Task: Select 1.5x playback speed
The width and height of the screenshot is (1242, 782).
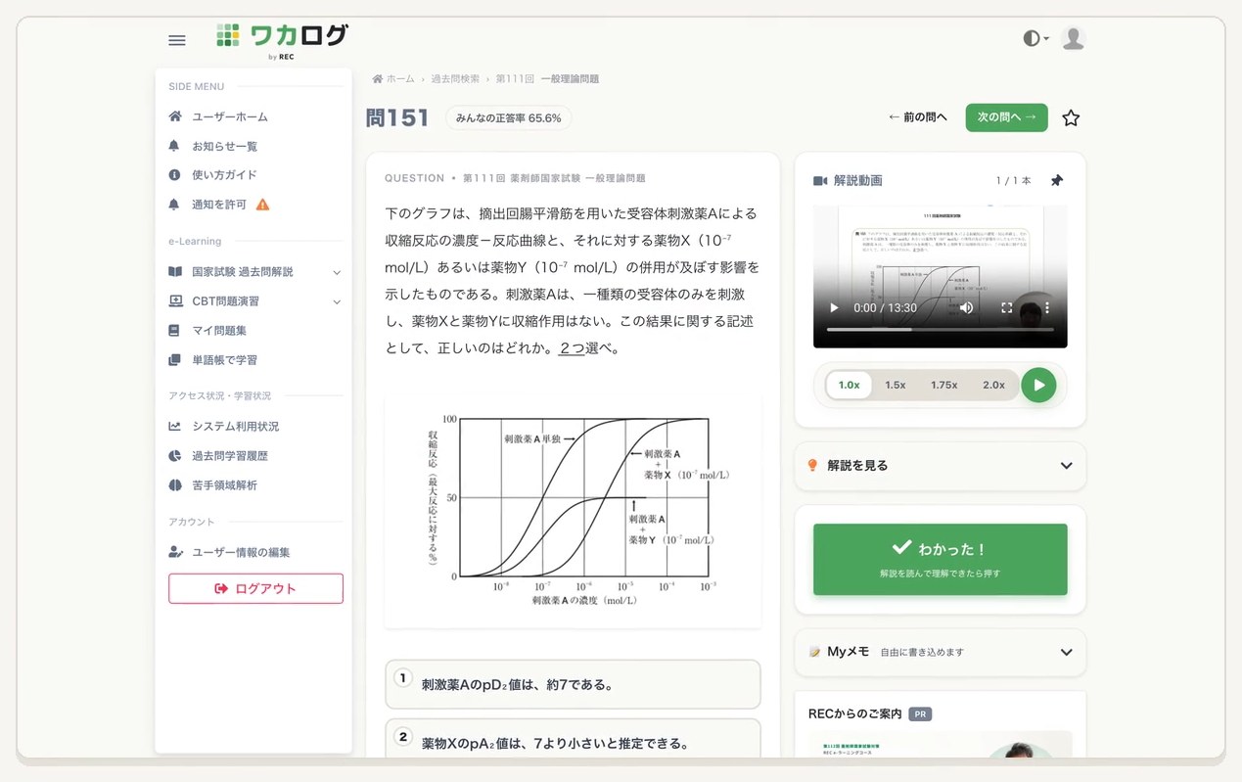Action: [x=896, y=385]
